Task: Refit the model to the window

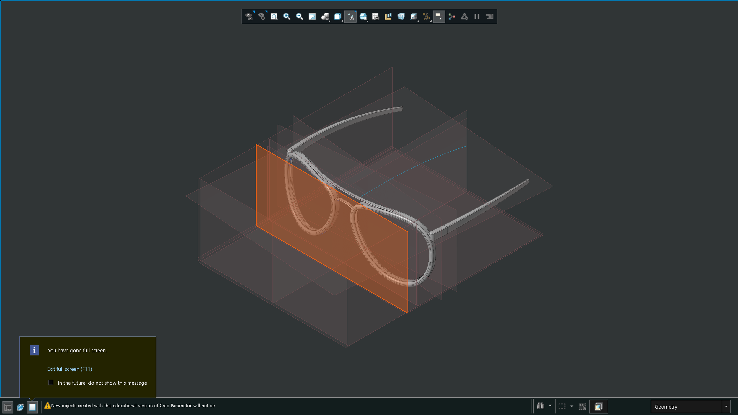Action: click(274, 17)
